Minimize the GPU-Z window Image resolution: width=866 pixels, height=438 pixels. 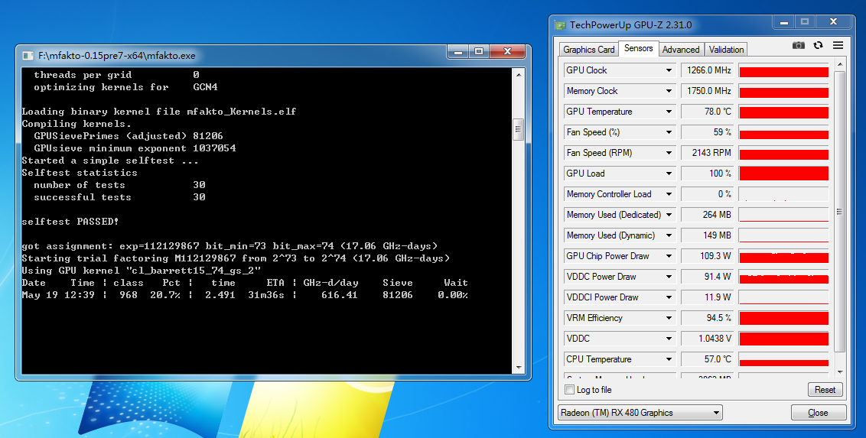(783, 22)
